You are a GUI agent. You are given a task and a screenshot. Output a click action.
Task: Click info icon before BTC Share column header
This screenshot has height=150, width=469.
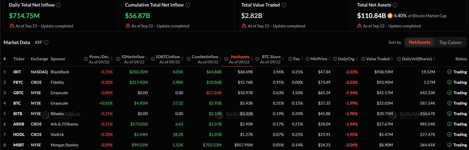[x=257, y=59]
